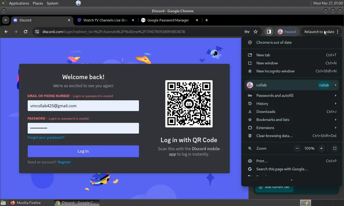Click the collab avatar in menu
Screen dimensions: 344x206
click(250, 85)
